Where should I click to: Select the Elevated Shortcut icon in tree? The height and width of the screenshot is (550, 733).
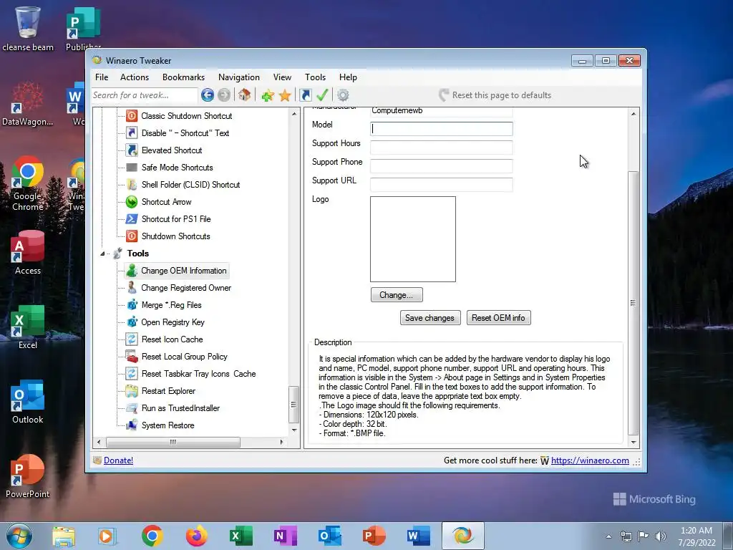coord(132,150)
